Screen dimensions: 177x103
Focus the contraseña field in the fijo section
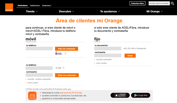click(108, 55)
